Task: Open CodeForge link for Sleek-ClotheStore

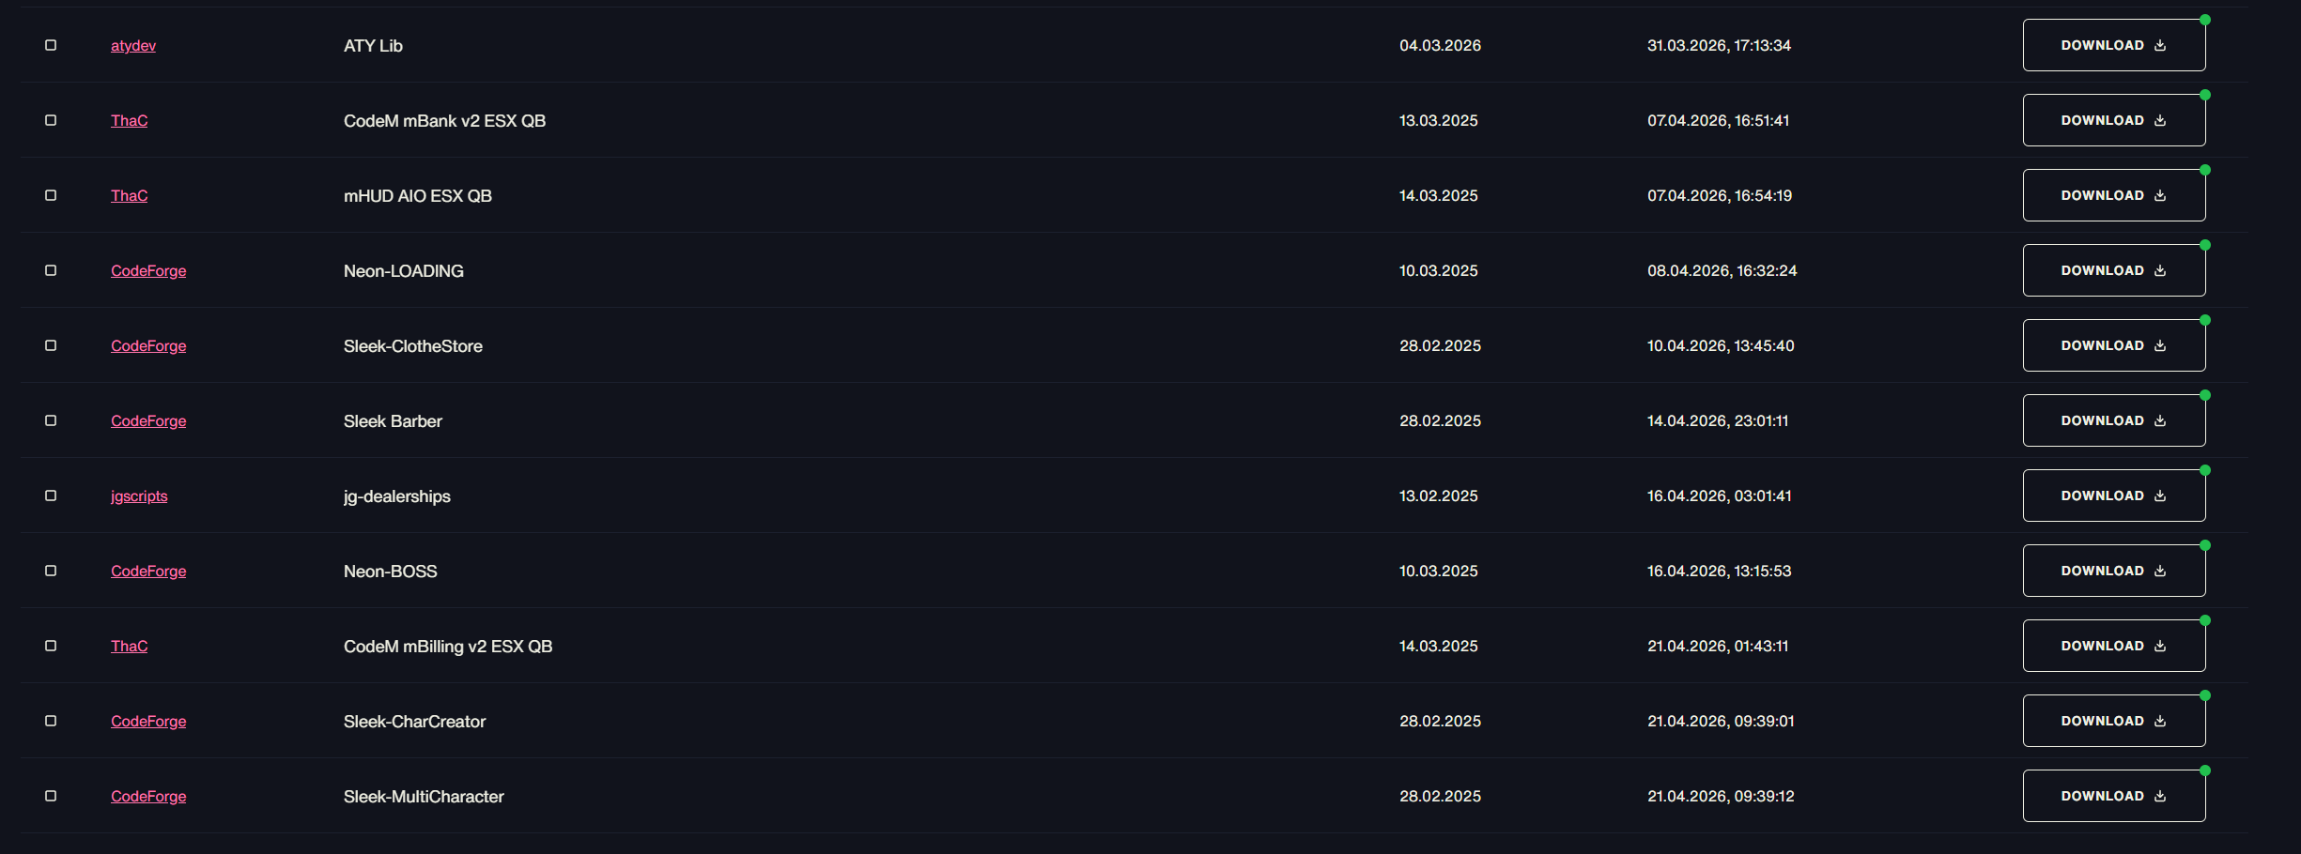Action: (x=148, y=345)
